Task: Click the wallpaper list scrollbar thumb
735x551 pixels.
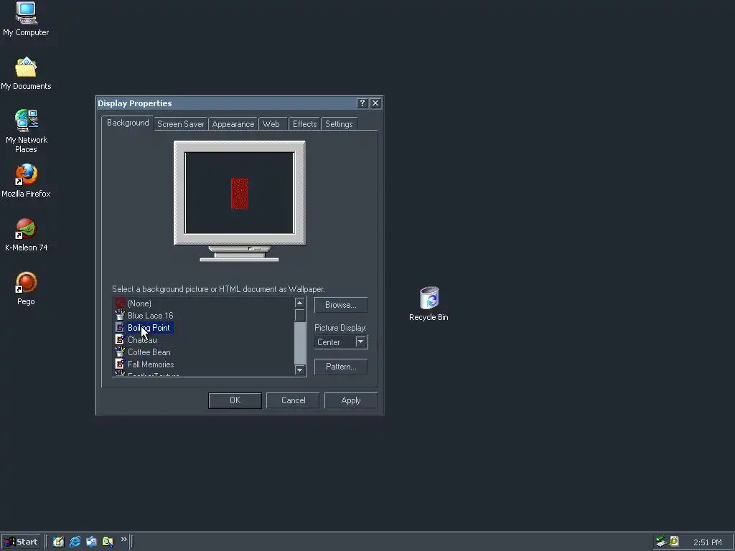Action: click(x=299, y=316)
